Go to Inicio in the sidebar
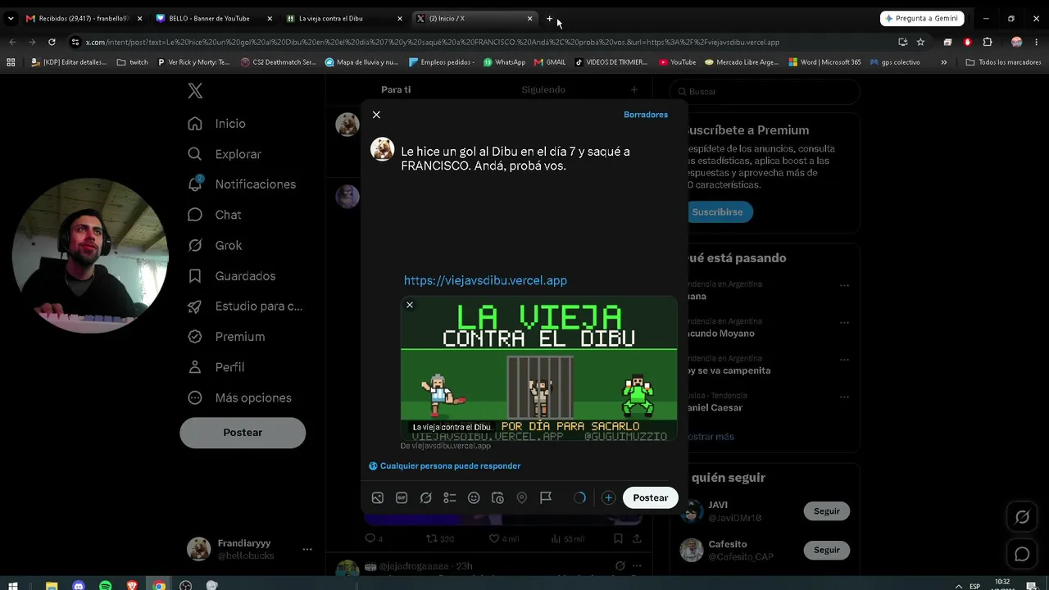Screen dimensions: 1049x590 point(217,124)
